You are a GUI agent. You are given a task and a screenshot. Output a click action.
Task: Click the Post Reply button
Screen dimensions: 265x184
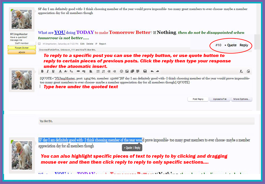pyautogui.click(x=198, y=99)
